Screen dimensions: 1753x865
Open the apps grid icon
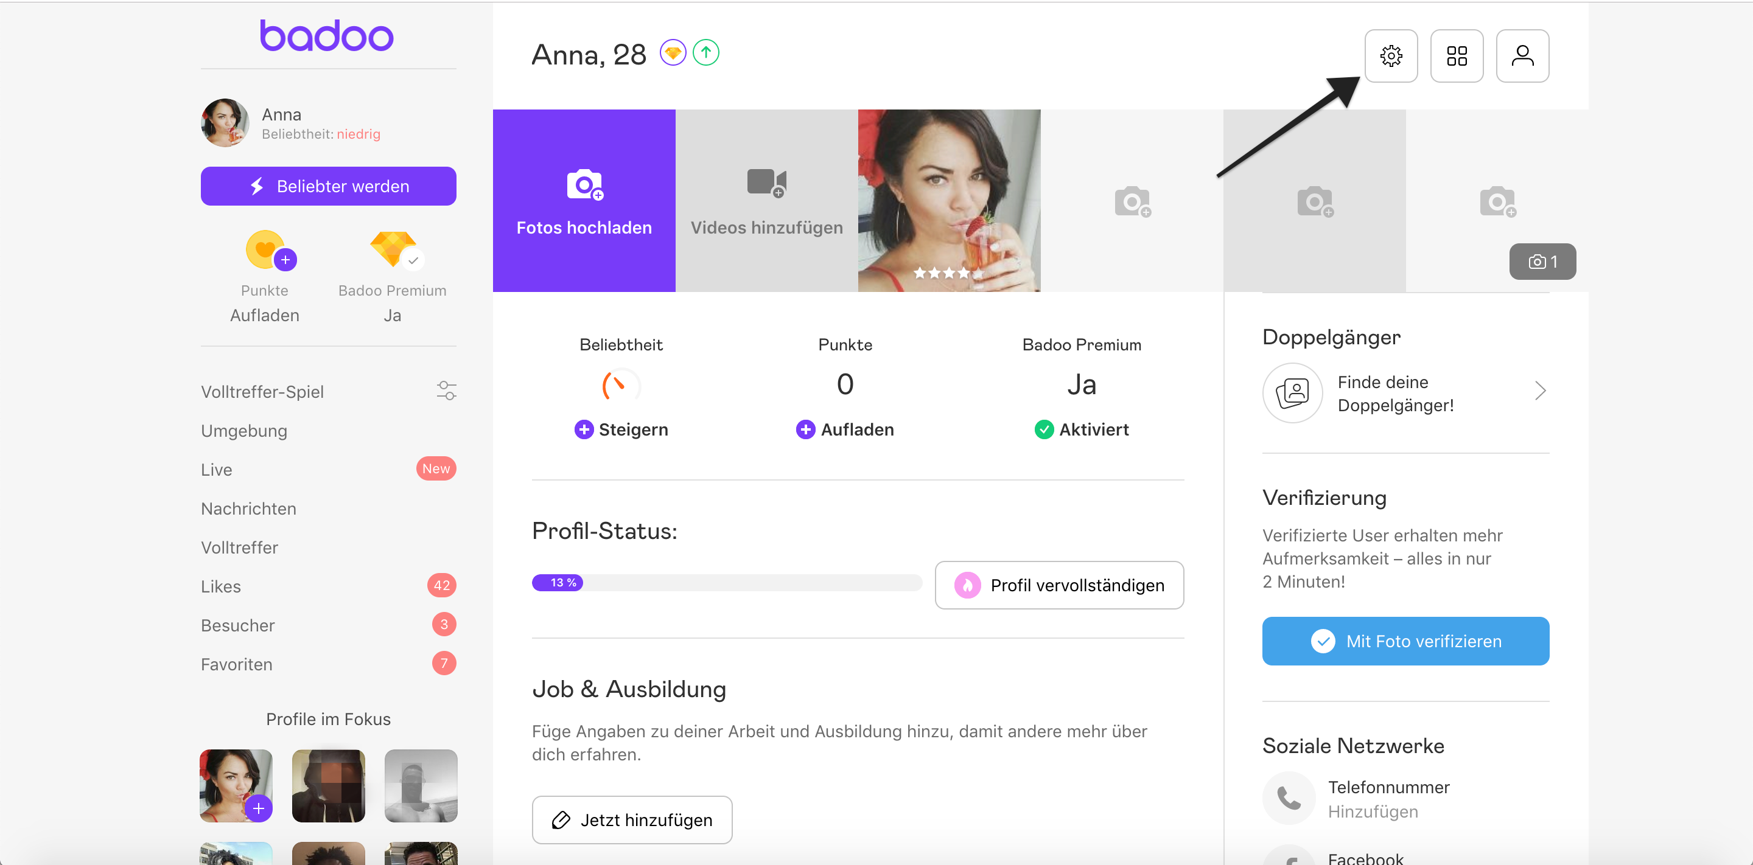[1457, 56]
